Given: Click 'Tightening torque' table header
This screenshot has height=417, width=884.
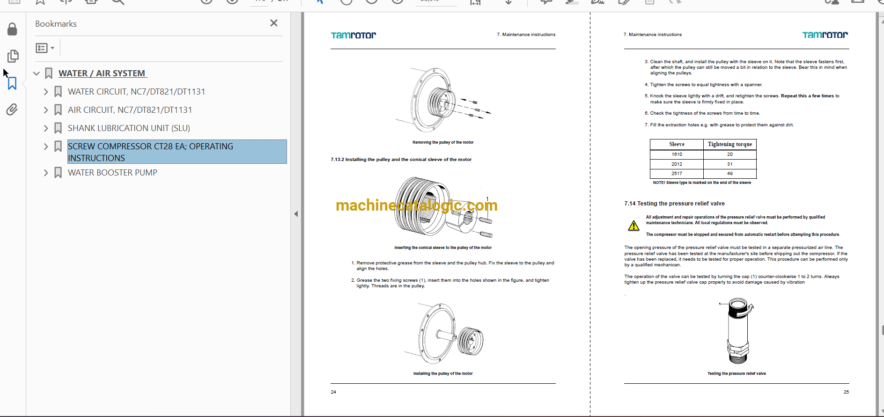Looking at the screenshot, I should tap(730, 144).
